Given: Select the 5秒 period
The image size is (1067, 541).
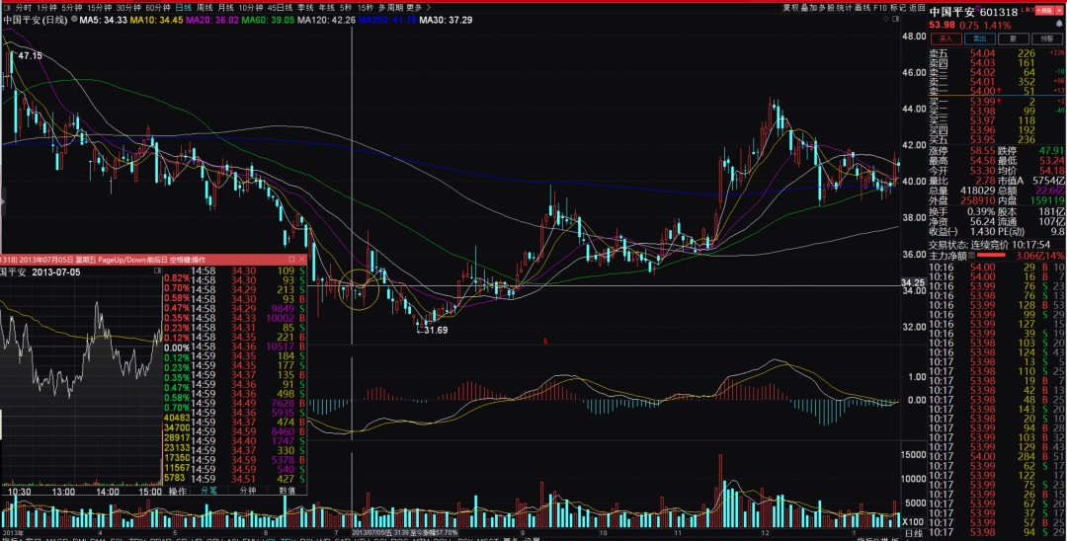Looking at the screenshot, I should coord(347,8).
